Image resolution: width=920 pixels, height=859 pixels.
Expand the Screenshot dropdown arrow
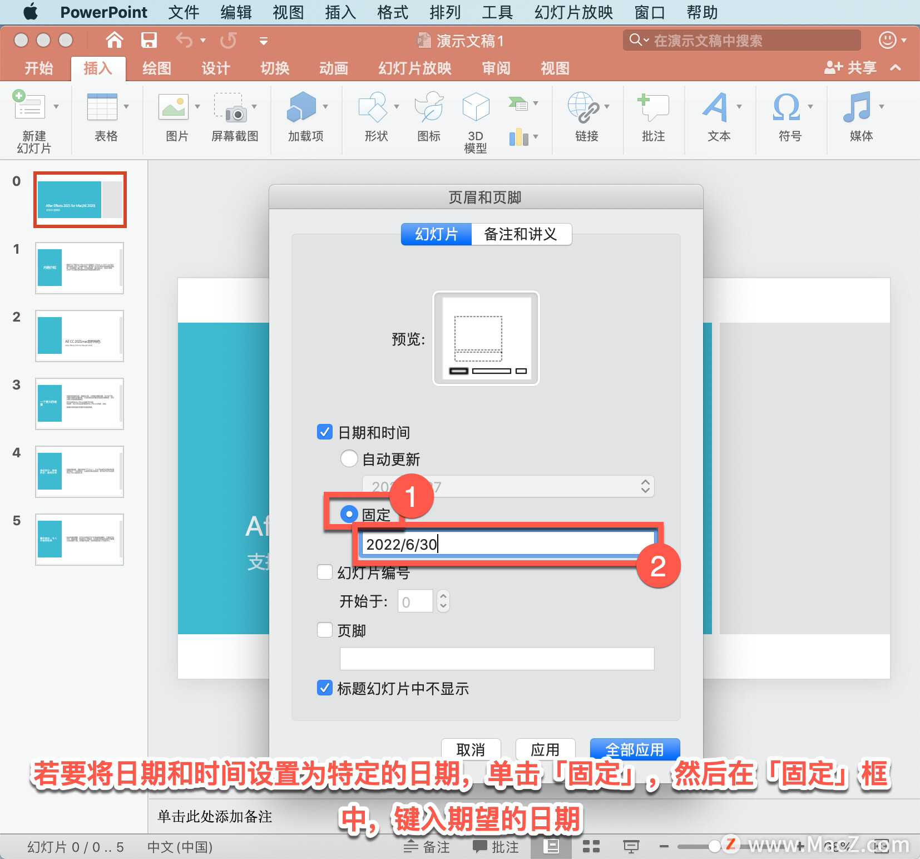pyautogui.click(x=254, y=106)
